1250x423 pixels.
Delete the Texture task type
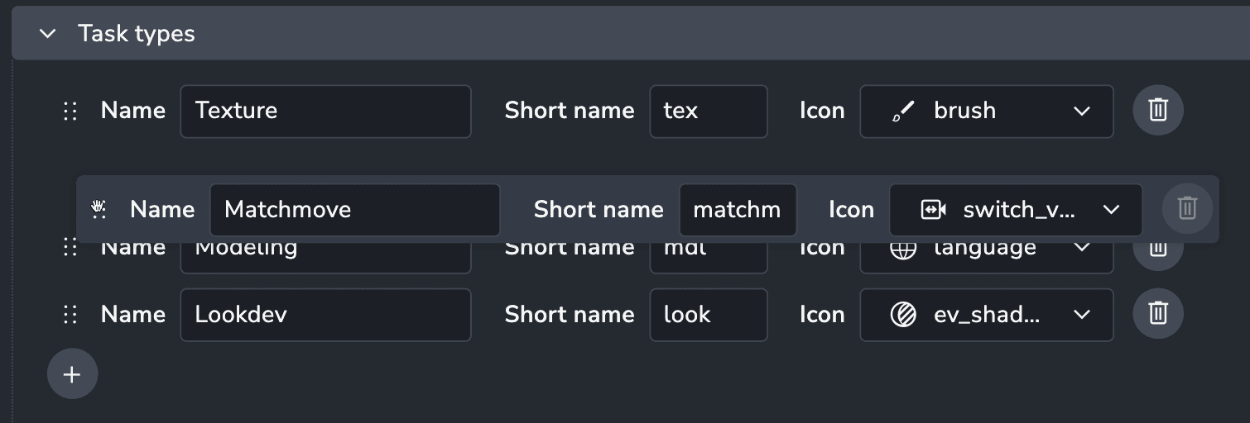[x=1157, y=110]
